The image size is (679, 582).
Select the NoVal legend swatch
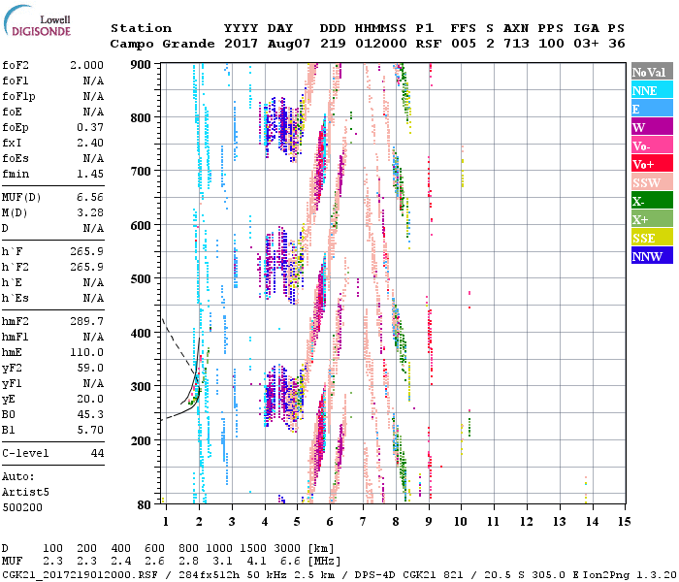tap(651, 72)
